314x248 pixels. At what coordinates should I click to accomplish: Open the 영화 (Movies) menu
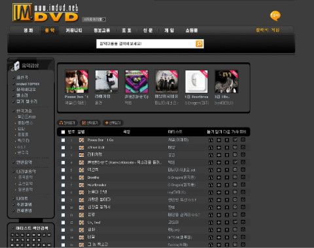tap(28, 30)
